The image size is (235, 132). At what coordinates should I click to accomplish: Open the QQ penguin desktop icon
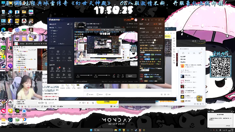(x=24, y=22)
